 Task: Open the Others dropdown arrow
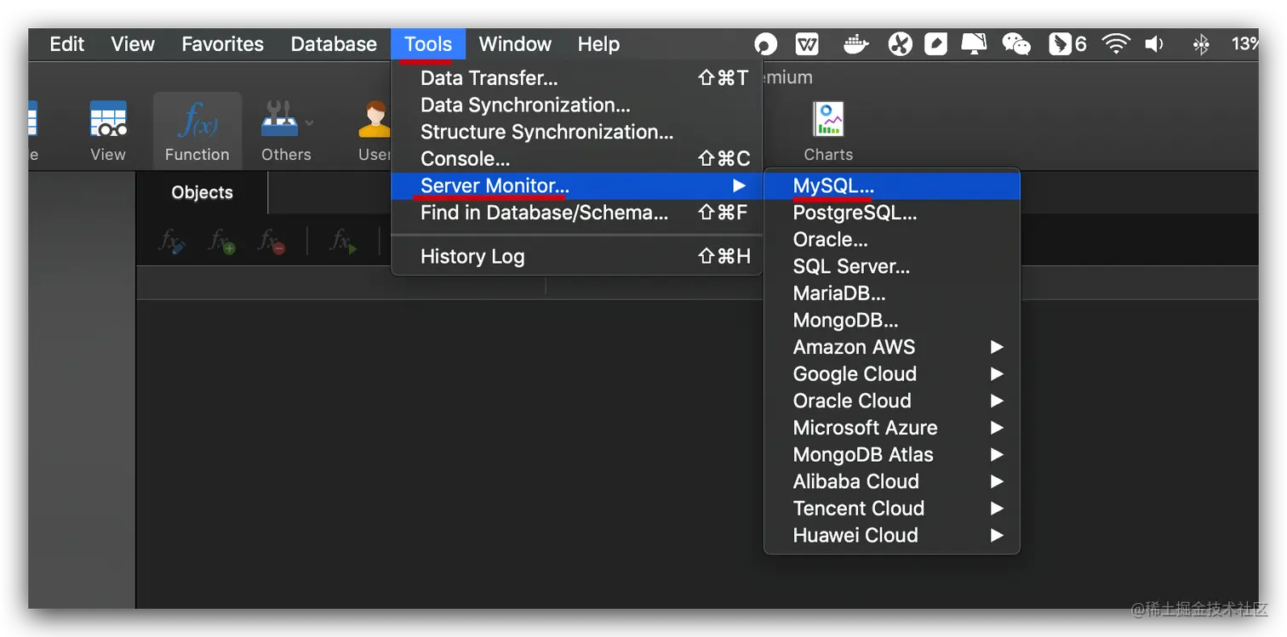[309, 122]
